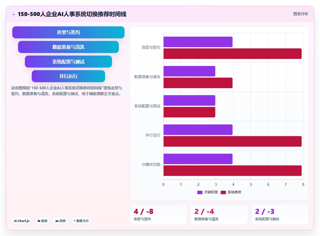Viewport: 320px width, 236px height.
Task: Click red bar for 选型与签约
Action: 233,54
